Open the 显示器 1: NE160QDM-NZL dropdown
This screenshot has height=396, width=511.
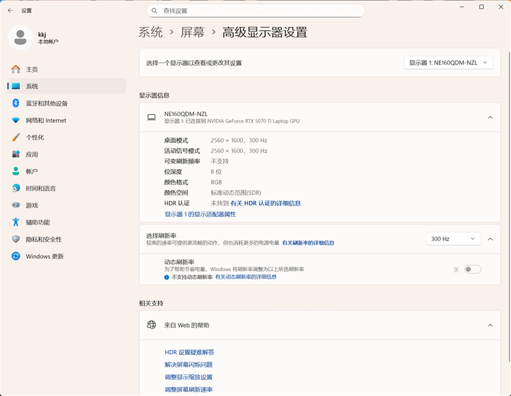tap(449, 62)
